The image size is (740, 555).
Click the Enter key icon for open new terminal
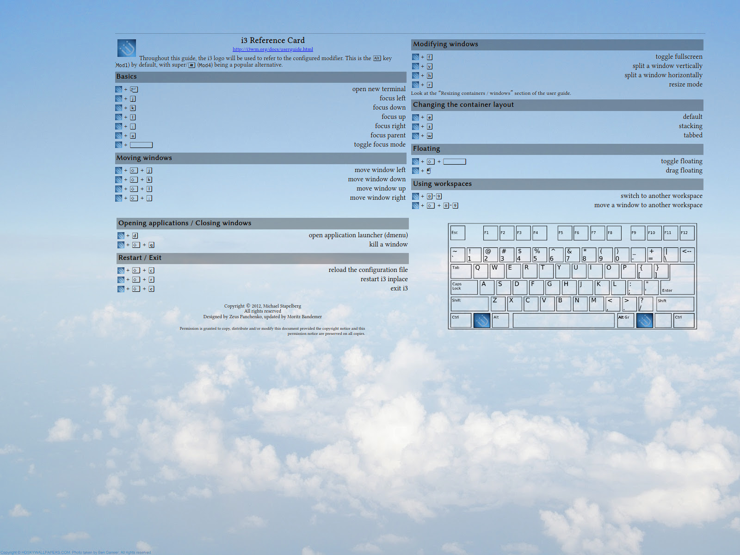[x=134, y=89]
